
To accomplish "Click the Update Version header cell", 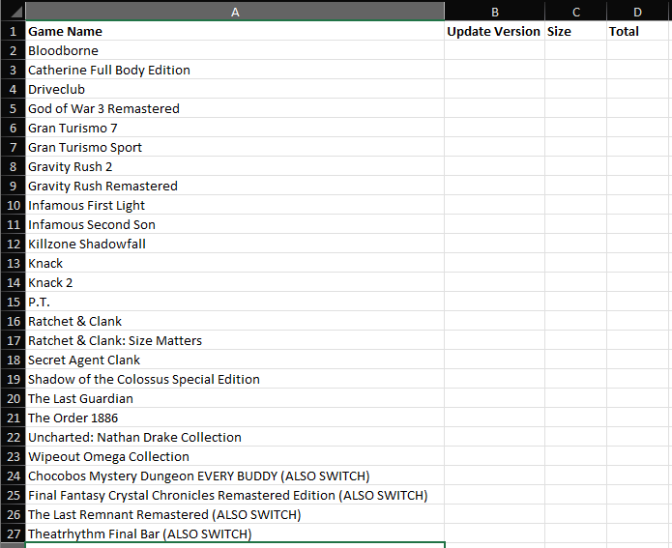I will [494, 31].
